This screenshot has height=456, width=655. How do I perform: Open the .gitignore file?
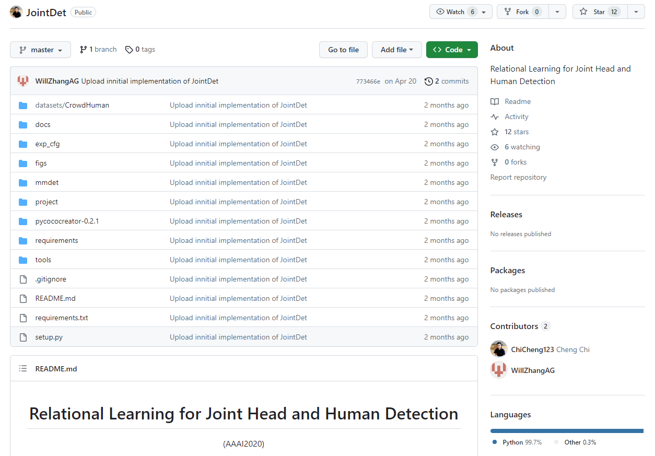(x=51, y=279)
